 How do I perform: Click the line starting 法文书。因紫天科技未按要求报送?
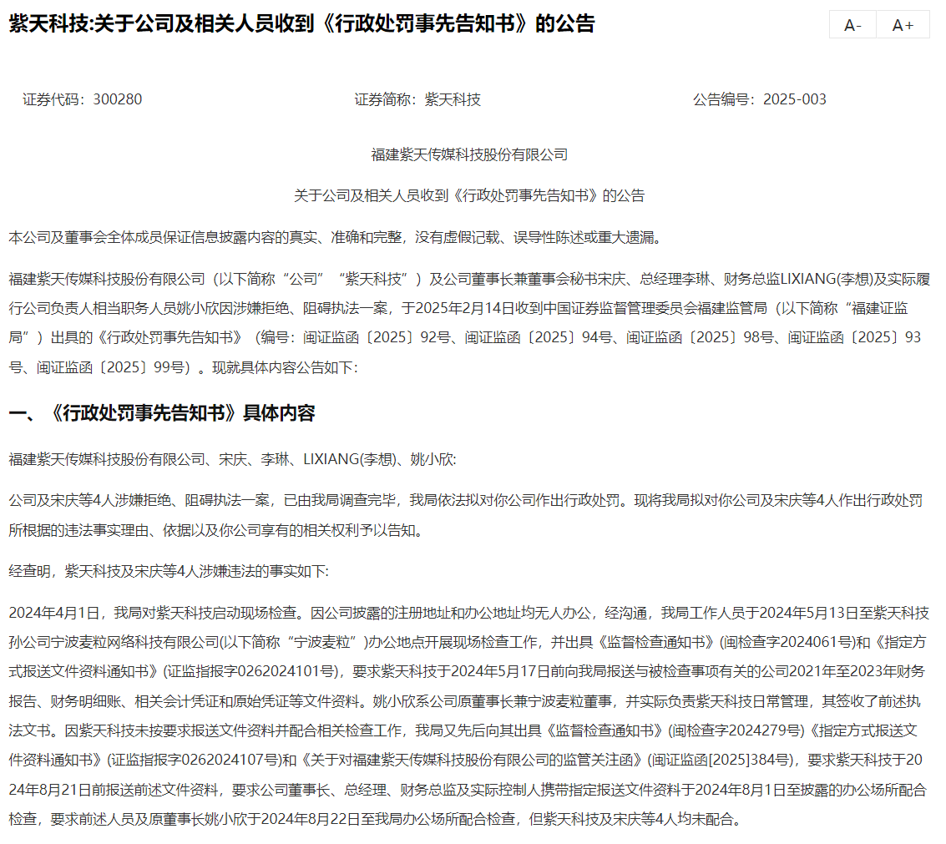coord(463,730)
